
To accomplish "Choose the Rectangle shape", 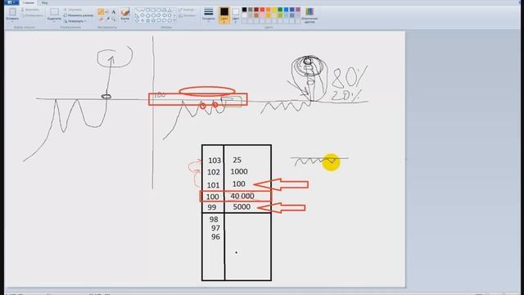I will point(153,10).
